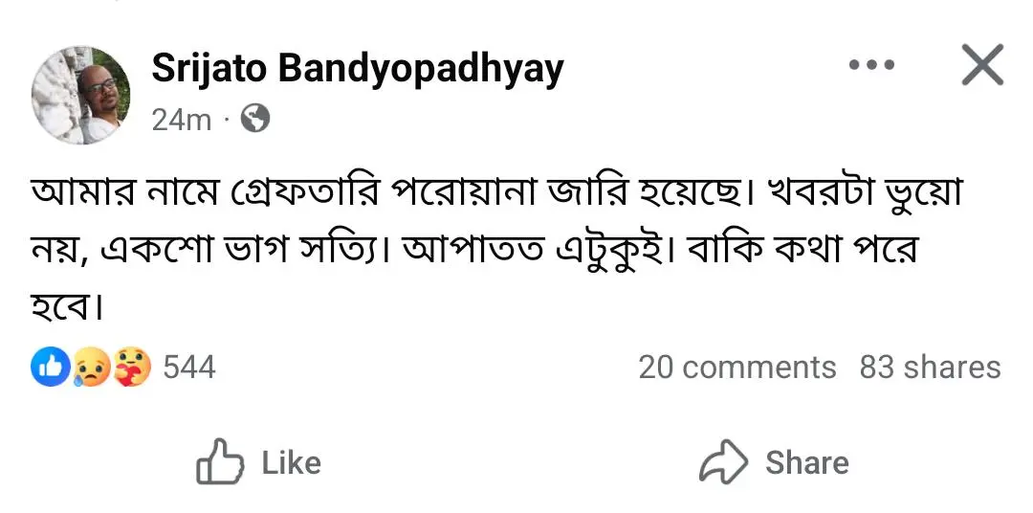Click the globe public audience icon
Image resolution: width=1033 pixels, height=513 pixels.
point(255,119)
